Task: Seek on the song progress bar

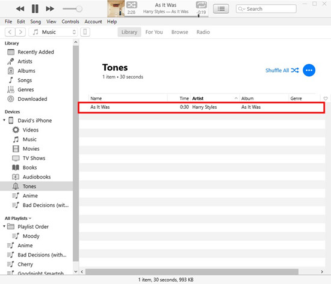Action: pos(167,16)
